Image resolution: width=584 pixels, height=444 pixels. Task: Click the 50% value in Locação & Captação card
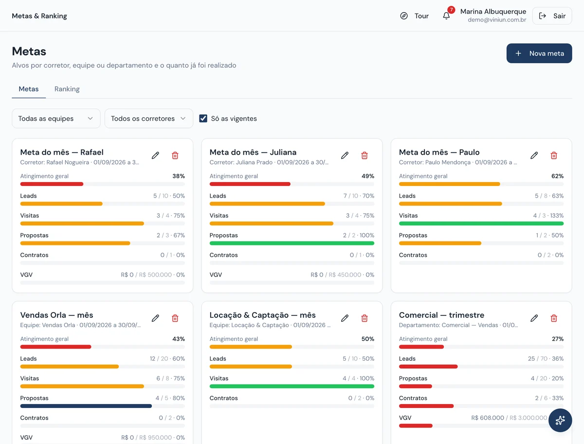pos(368,339)
